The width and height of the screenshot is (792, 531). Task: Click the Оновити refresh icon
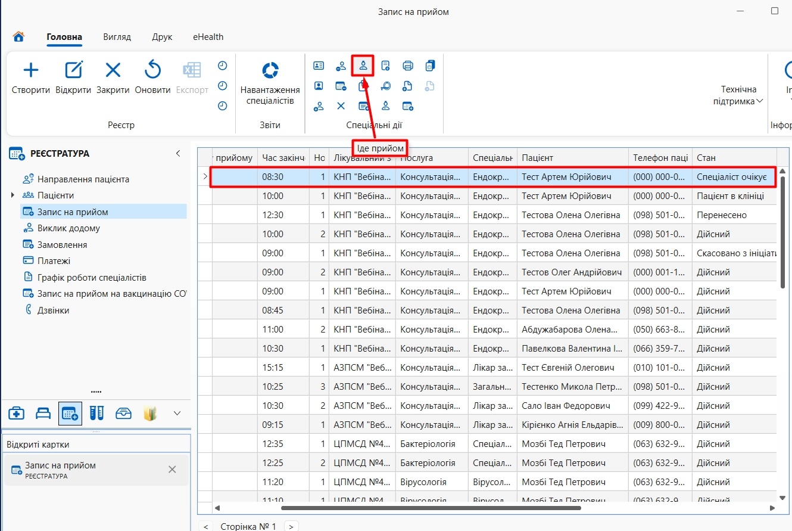point(153,70)
